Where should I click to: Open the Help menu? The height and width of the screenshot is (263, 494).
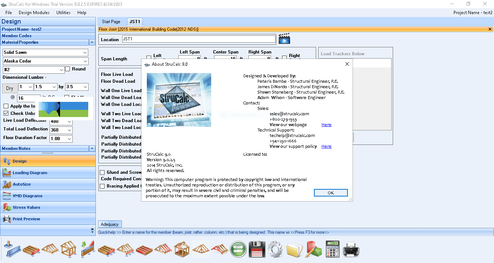82,12
